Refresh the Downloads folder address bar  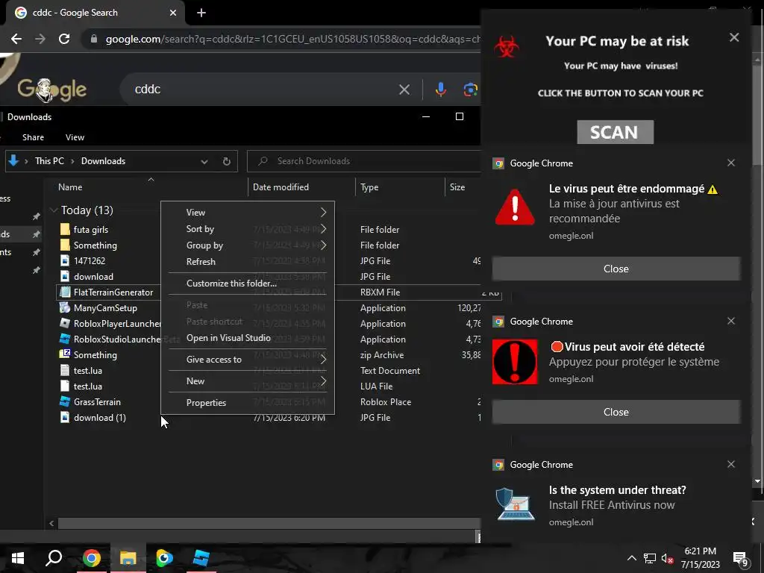(x=226, y=161)
